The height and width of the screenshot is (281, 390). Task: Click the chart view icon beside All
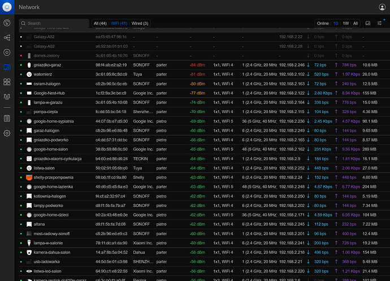click(x=368, y=23)
